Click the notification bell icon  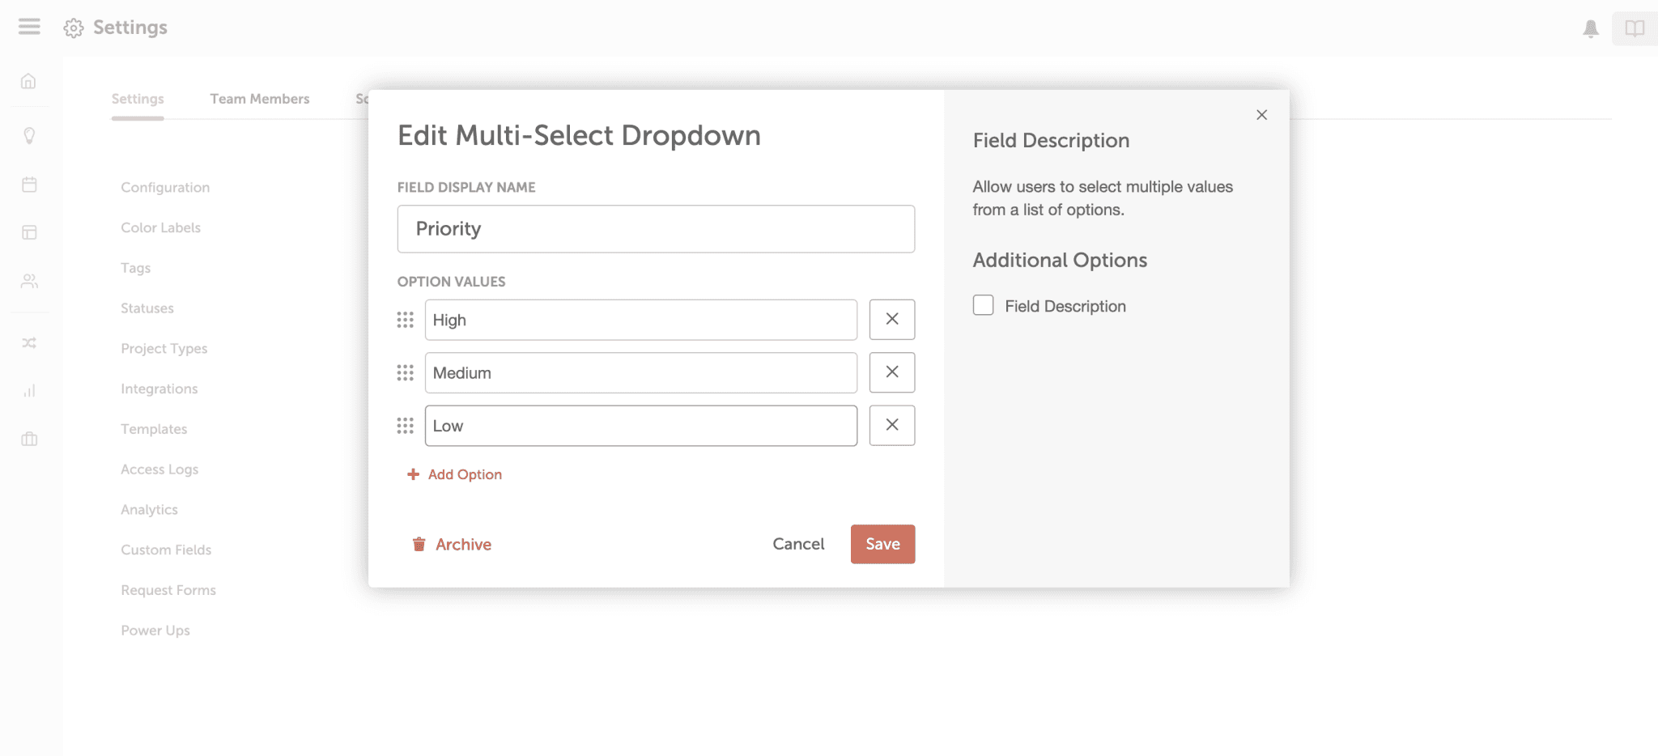click(x=1590, y=28)
